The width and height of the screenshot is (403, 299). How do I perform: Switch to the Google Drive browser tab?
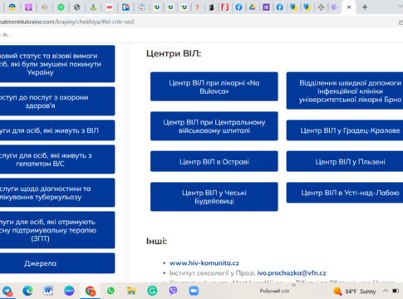(252, 7)
